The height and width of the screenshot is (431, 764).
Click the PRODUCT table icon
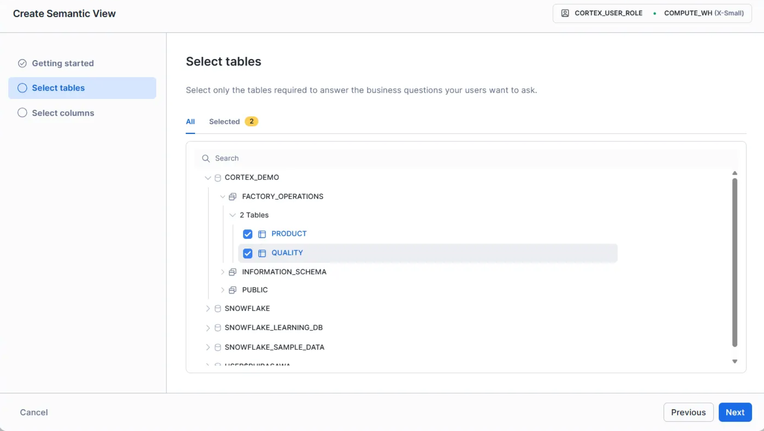(262, 234)
